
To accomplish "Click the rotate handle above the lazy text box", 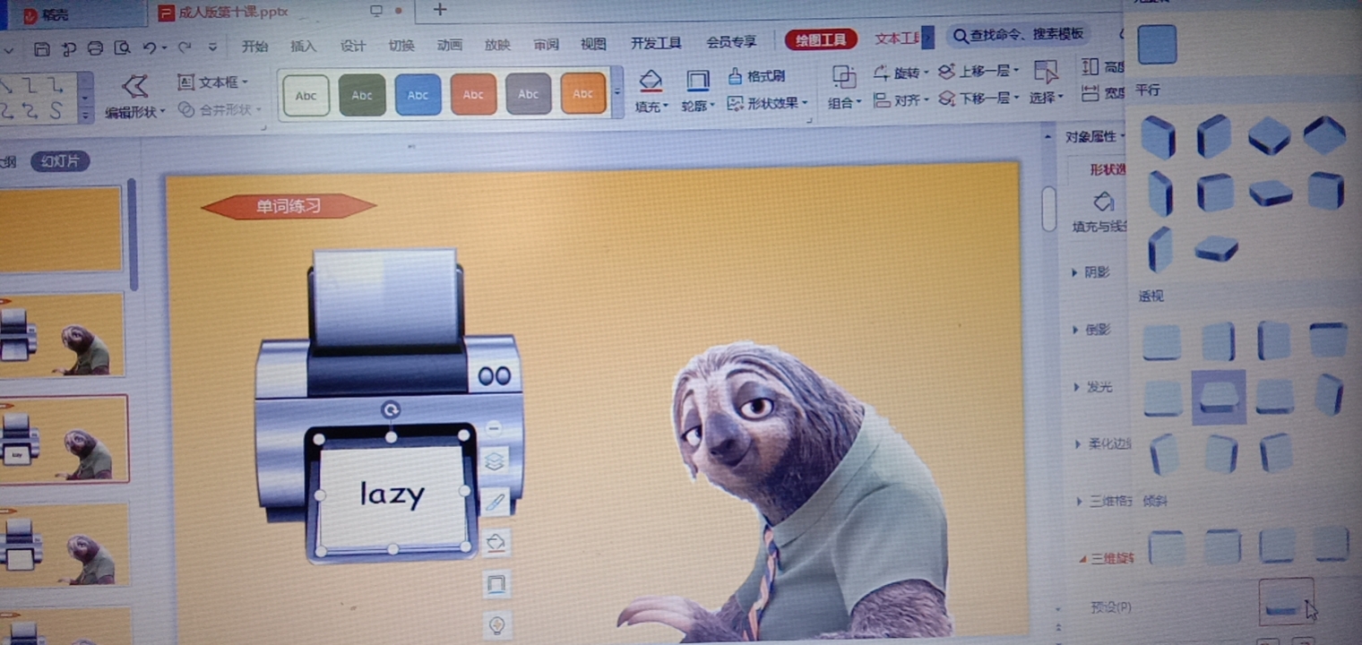I will coord(391,410).
